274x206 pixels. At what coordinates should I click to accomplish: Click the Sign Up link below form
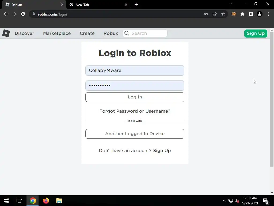click(x=162, y=150)
